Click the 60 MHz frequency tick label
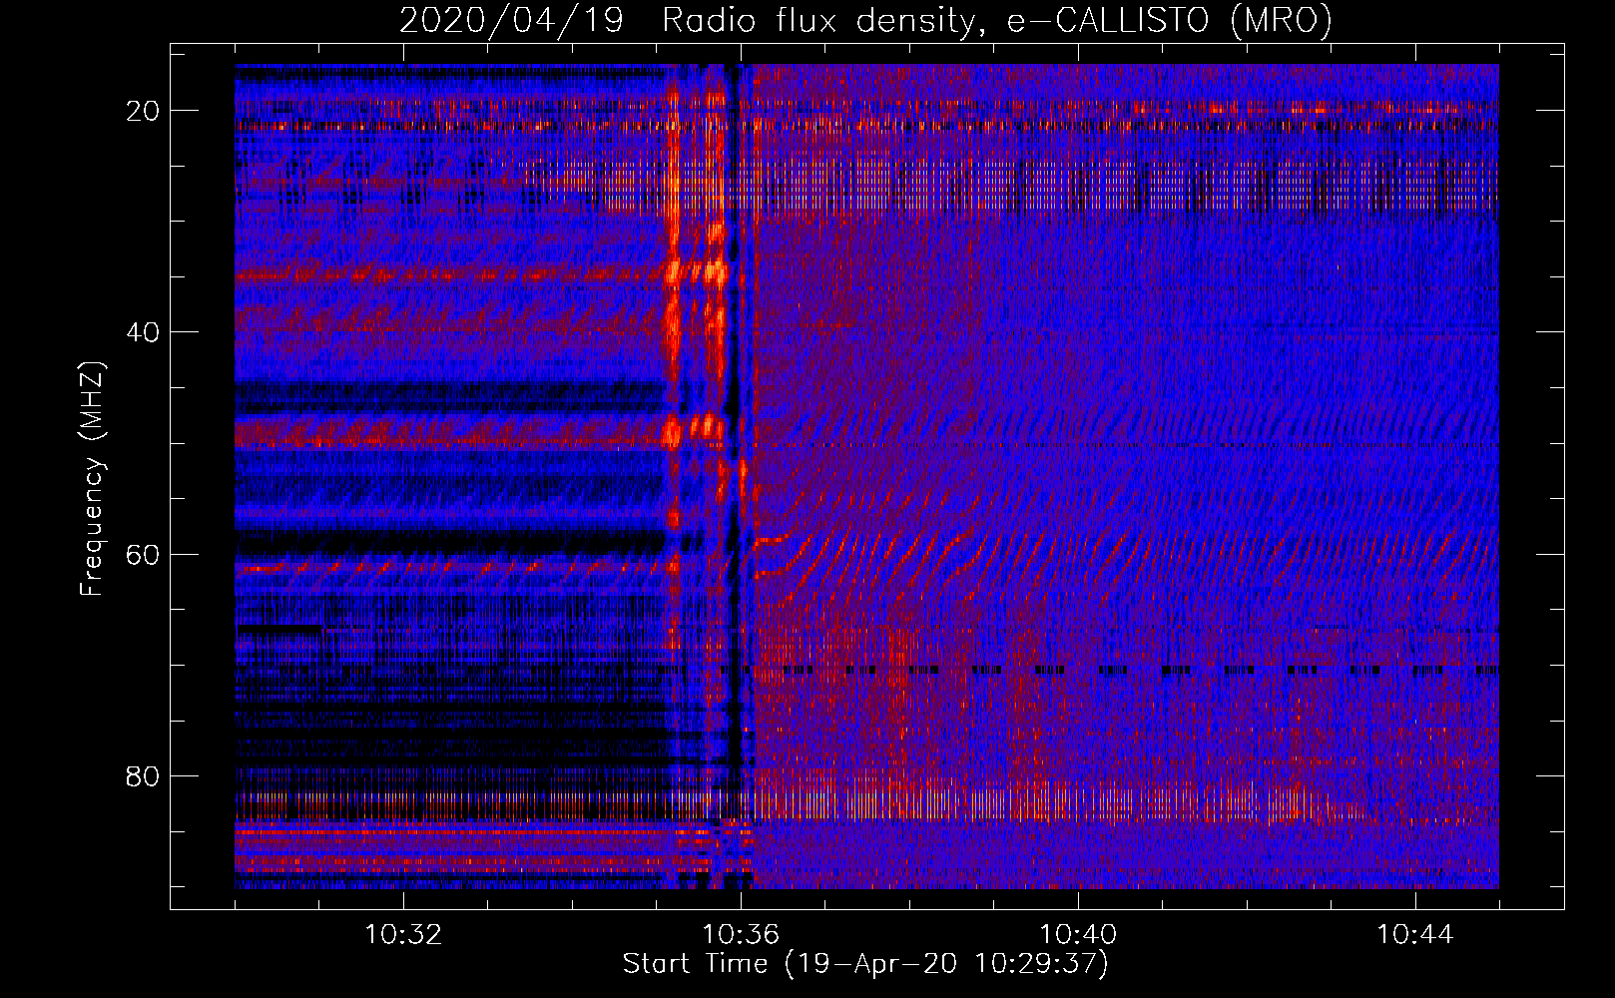The height and width of the screenshot is (998, 1615). pos(143,554)
